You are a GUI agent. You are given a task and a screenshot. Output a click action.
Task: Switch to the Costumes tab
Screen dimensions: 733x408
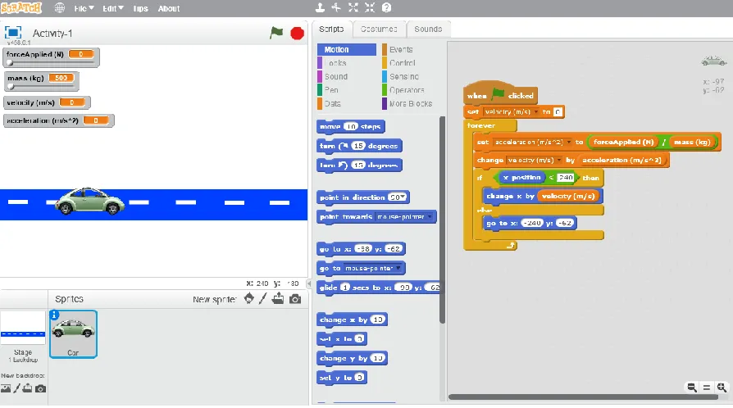(x=379, y=29)
